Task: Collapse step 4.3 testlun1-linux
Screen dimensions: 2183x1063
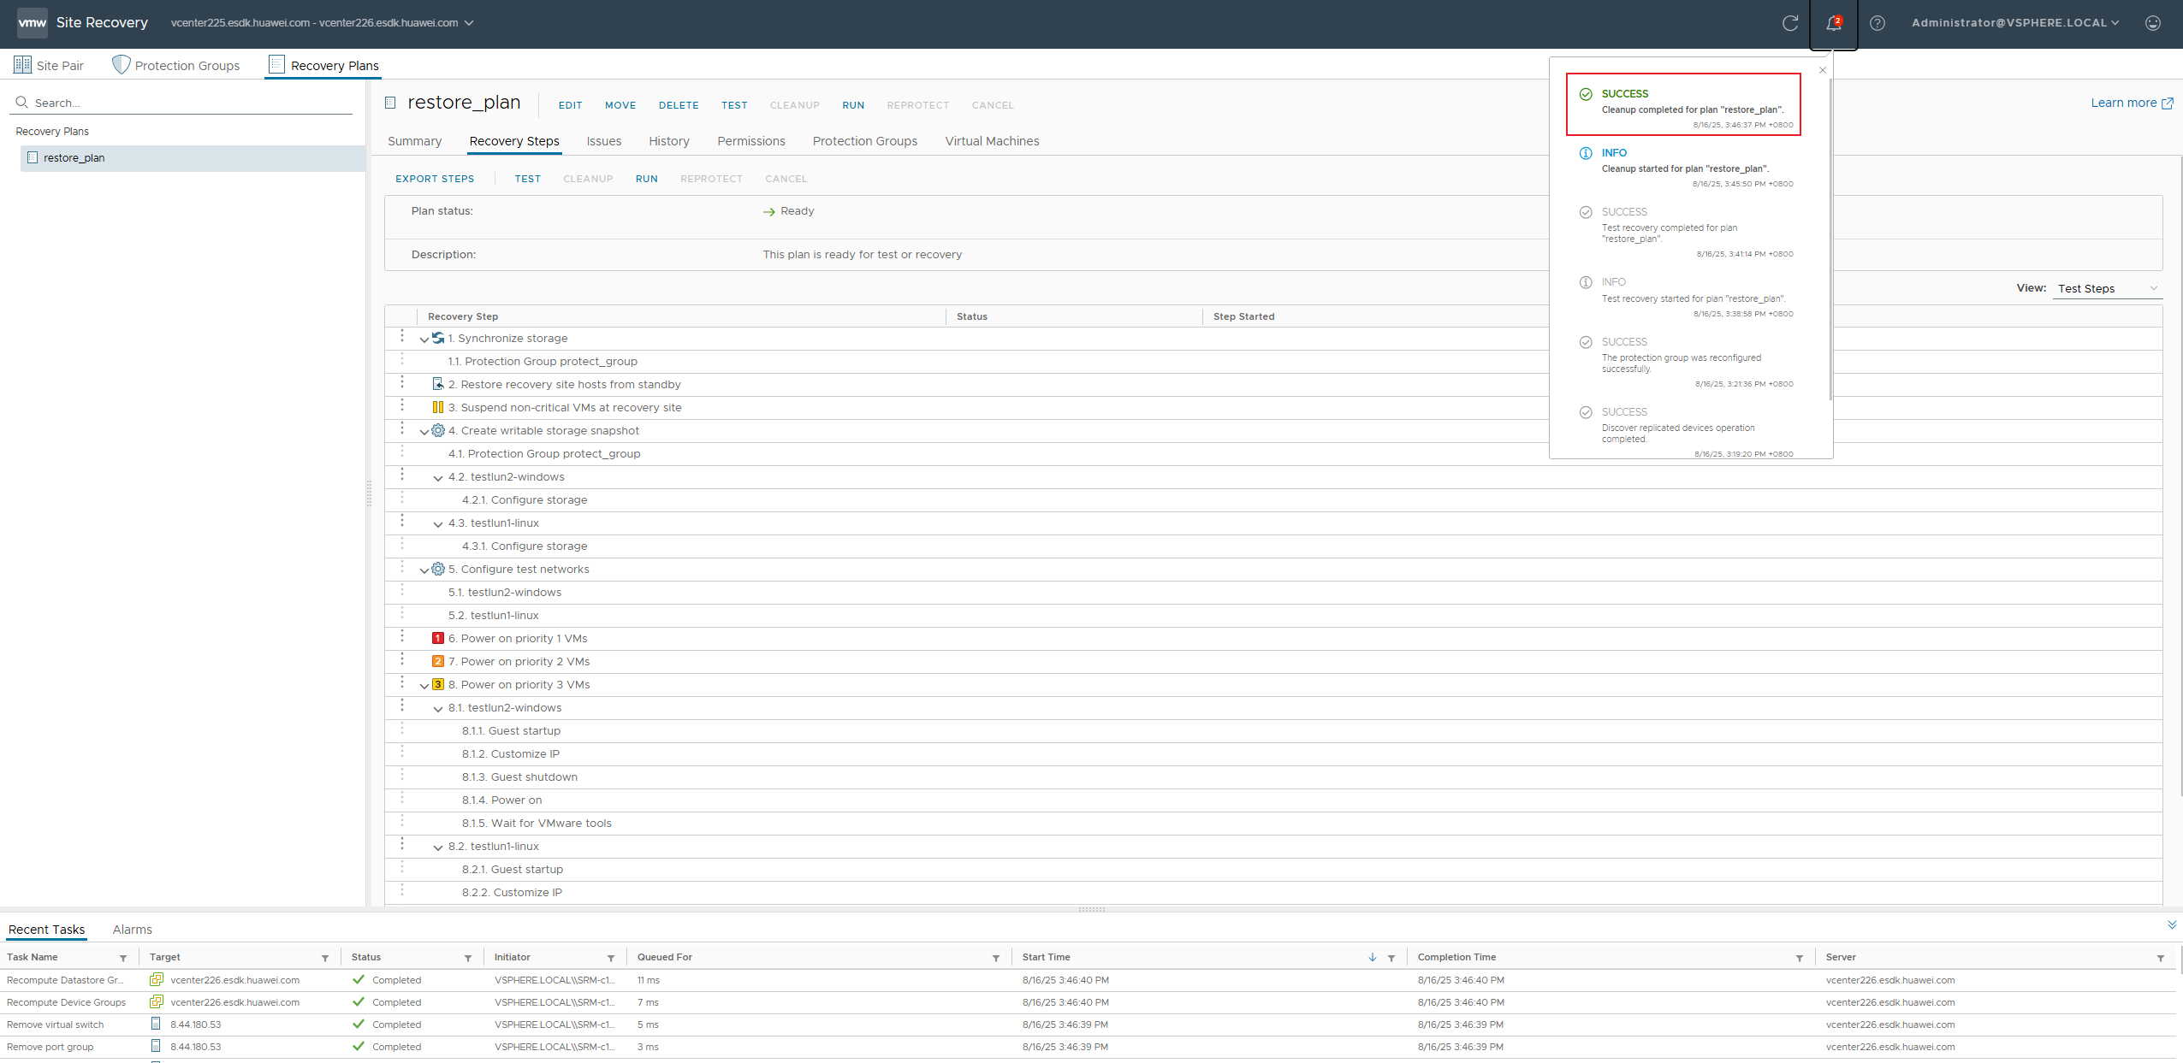Action: tap(438, 524)
